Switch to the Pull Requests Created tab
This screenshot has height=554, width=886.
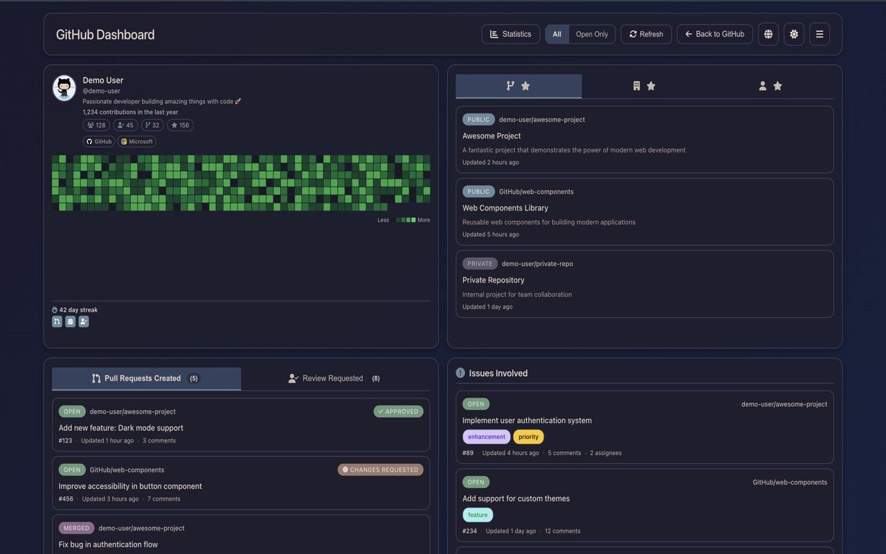[x=146, y=378]
